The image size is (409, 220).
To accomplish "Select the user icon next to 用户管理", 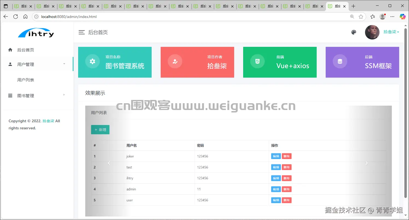I will [10, 64].
